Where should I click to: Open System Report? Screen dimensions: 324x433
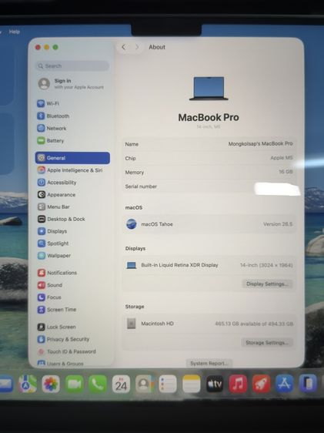[209, 364]
